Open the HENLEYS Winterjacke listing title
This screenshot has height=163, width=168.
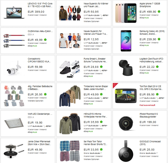96,115
